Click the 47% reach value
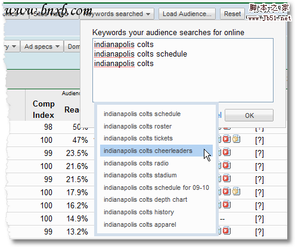 (x=80, y=140)
